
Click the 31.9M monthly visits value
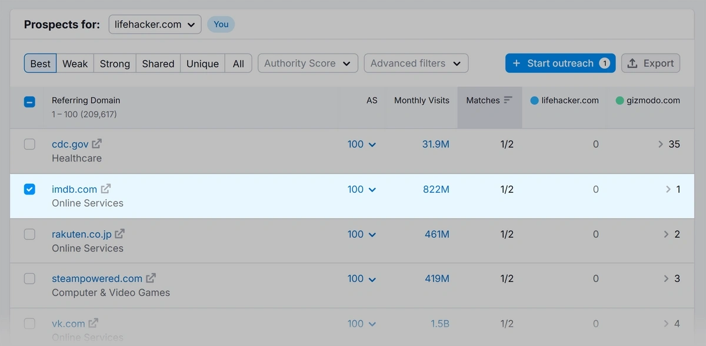(435, 144)
